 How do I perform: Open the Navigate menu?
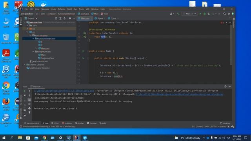(45, 9)
